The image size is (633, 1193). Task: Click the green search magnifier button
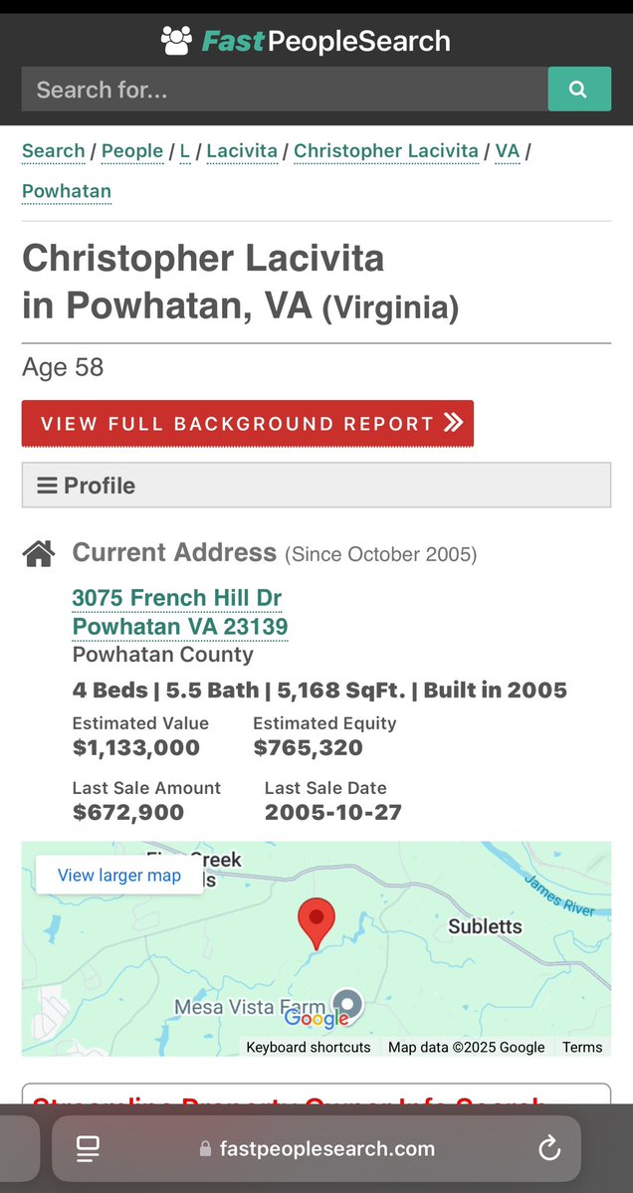pos(578,90)
